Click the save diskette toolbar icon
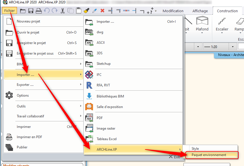The image size is (244, 166). (x=31, y=11)
